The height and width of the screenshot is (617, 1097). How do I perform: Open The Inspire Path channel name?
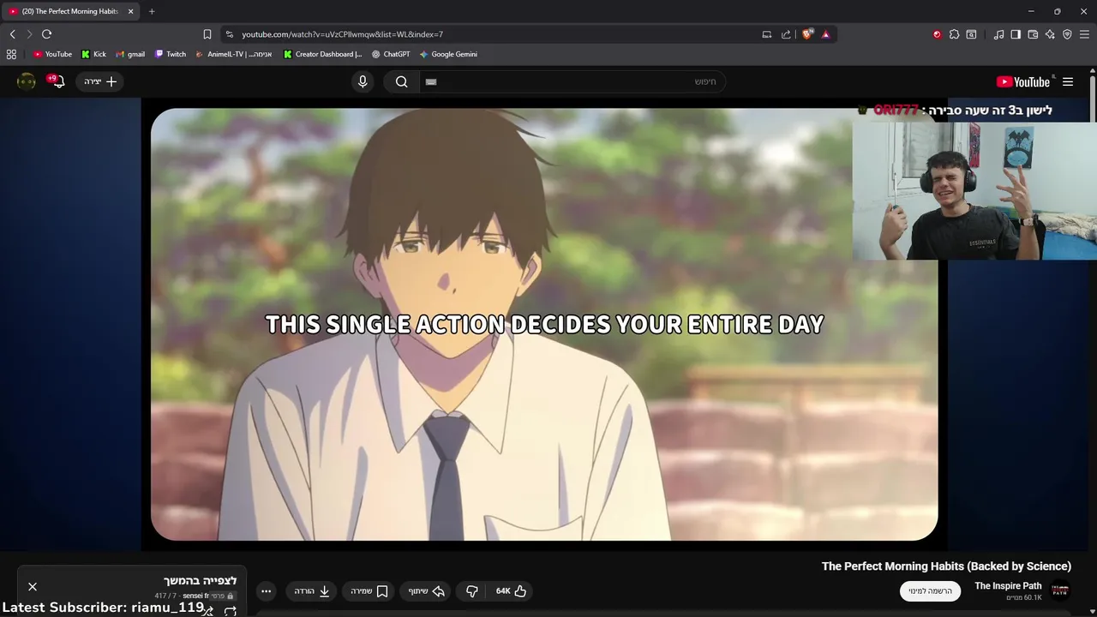(x=1008, y=586)
